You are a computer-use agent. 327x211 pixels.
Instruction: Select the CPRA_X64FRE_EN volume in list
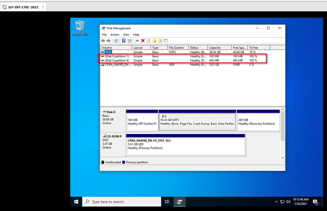point(116,65)
